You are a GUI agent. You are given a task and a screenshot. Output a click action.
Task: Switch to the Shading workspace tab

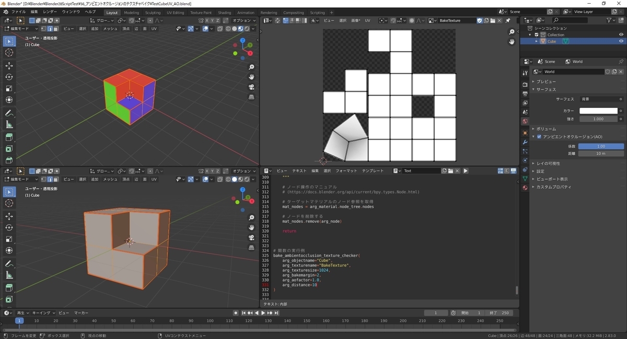tap(225, 13)
